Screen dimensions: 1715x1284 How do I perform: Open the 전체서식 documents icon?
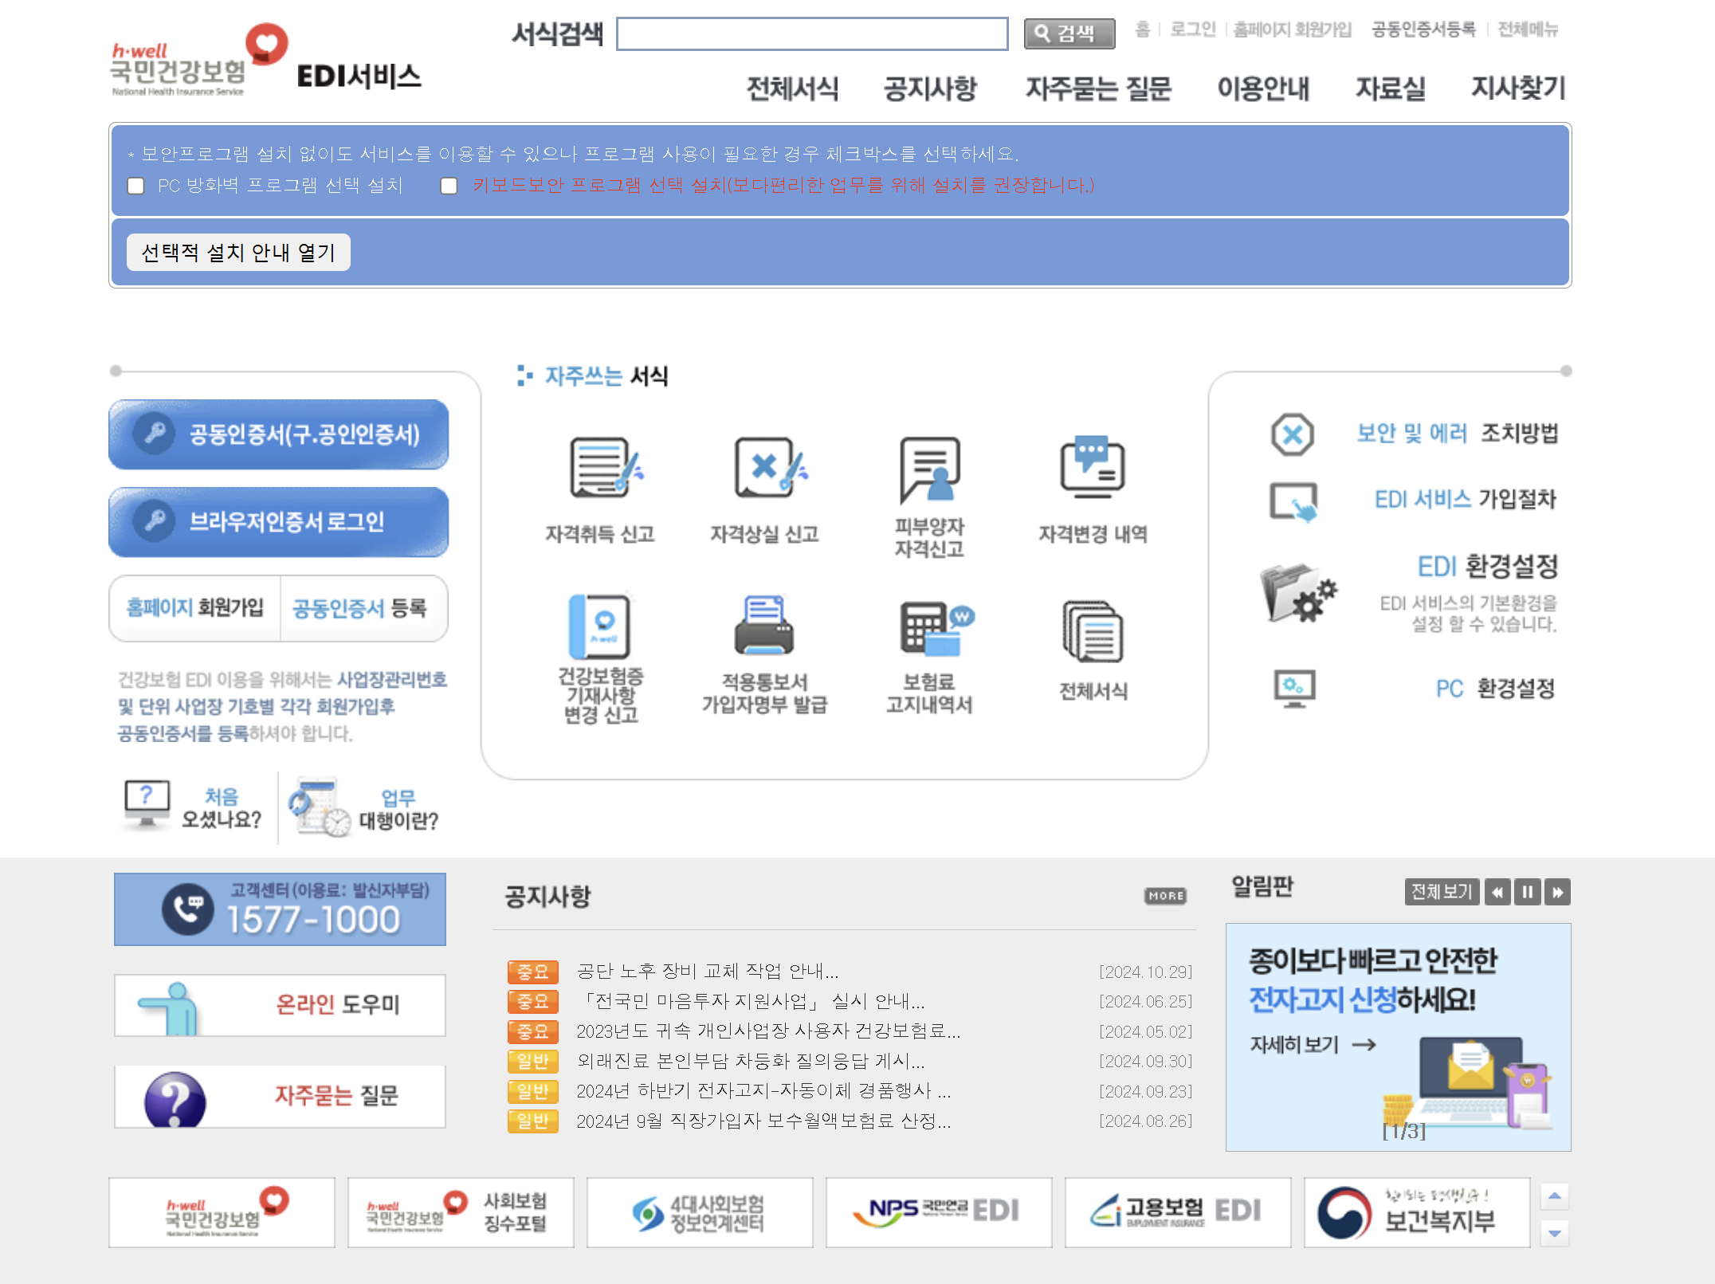click(x=1093, y=630)
